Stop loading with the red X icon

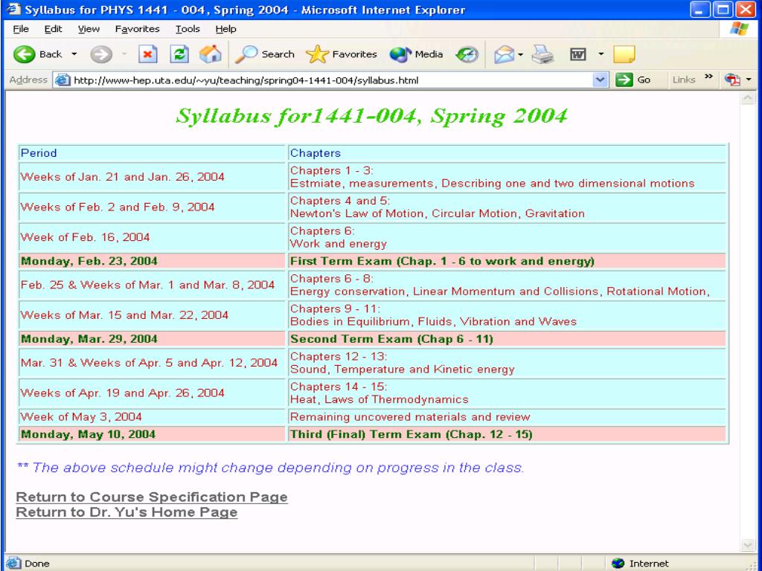[x=148, y=54]
